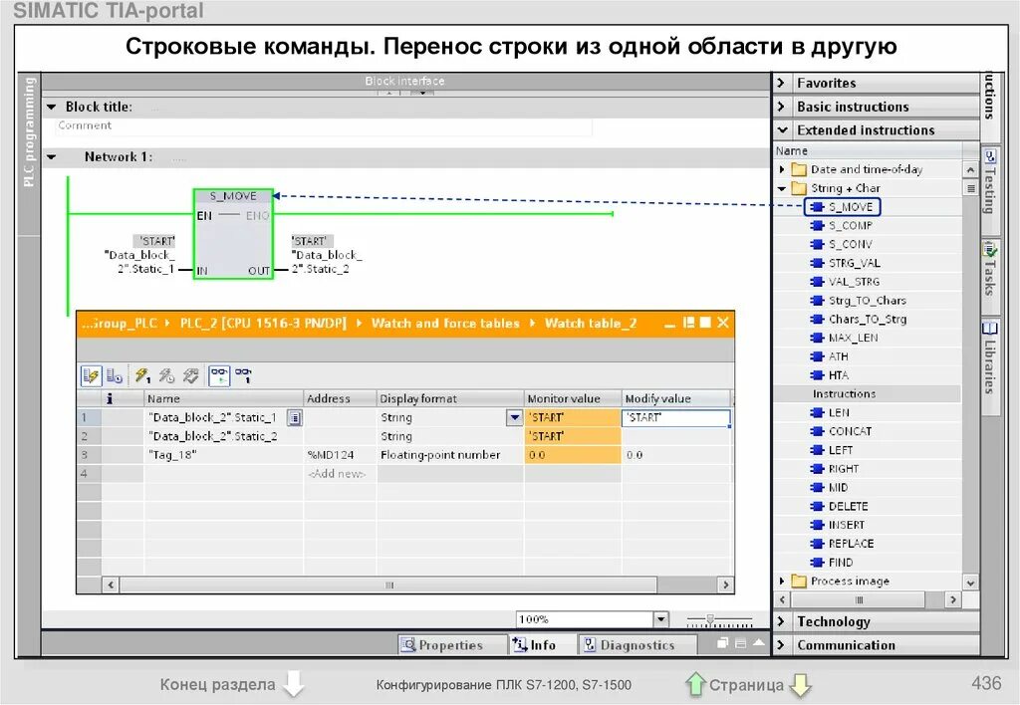Open the zoom percentage dropdown
This screenshot has width=1020, height=705.
[x=661, y=619]
